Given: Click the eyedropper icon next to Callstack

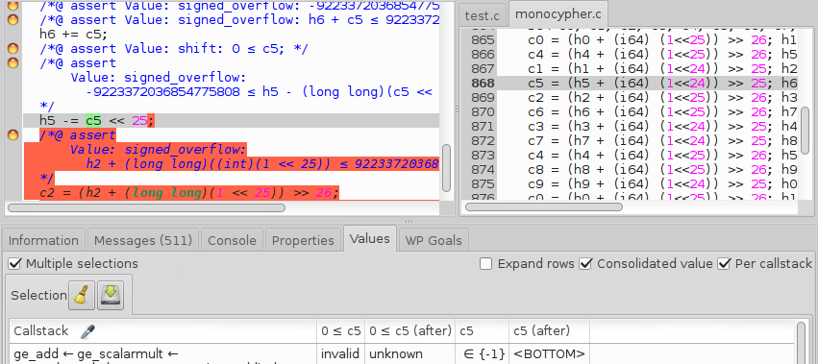Looking at the screenshot, I should 88,331.
